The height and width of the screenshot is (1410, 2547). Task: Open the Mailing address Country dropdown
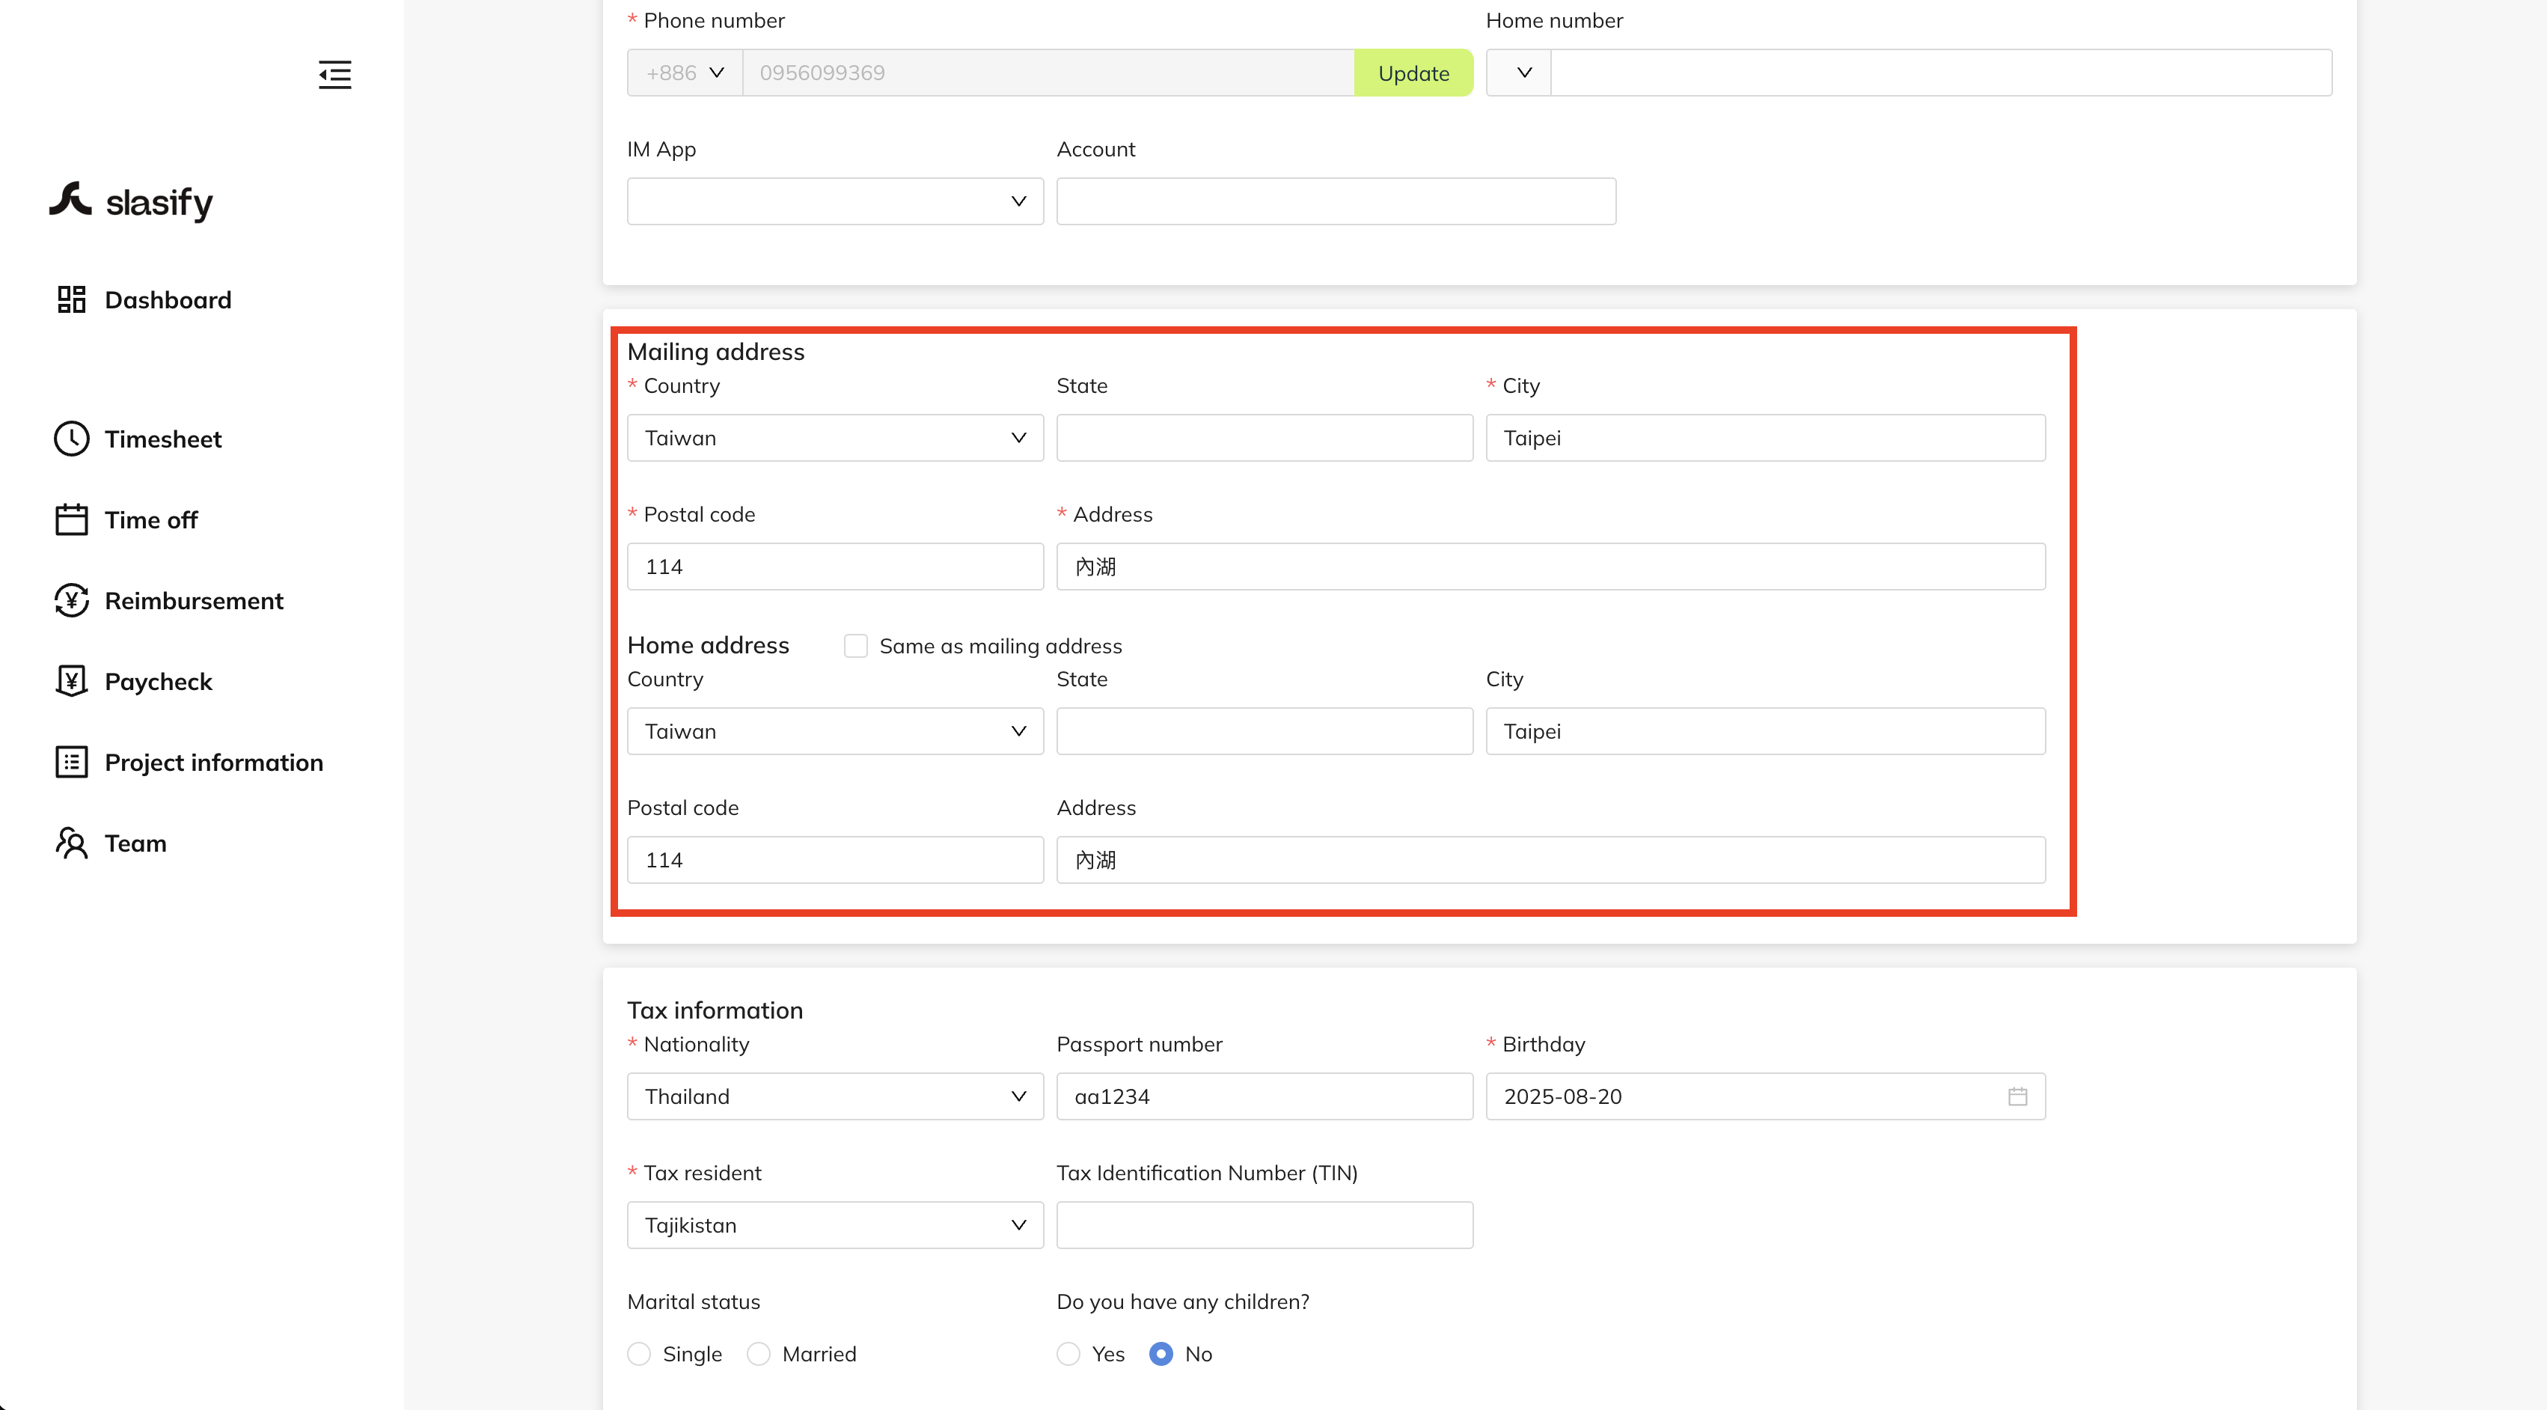[x=836, y=438]
